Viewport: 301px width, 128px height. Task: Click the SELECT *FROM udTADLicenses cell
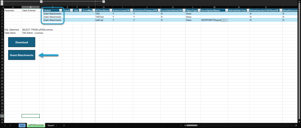tap(37, 30)
